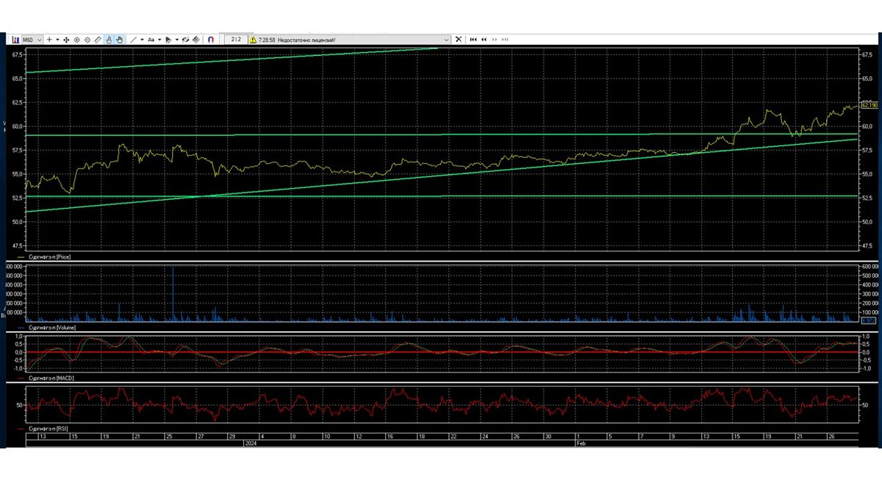
Task: Select the ruler measurement tool
Action: 98,40
